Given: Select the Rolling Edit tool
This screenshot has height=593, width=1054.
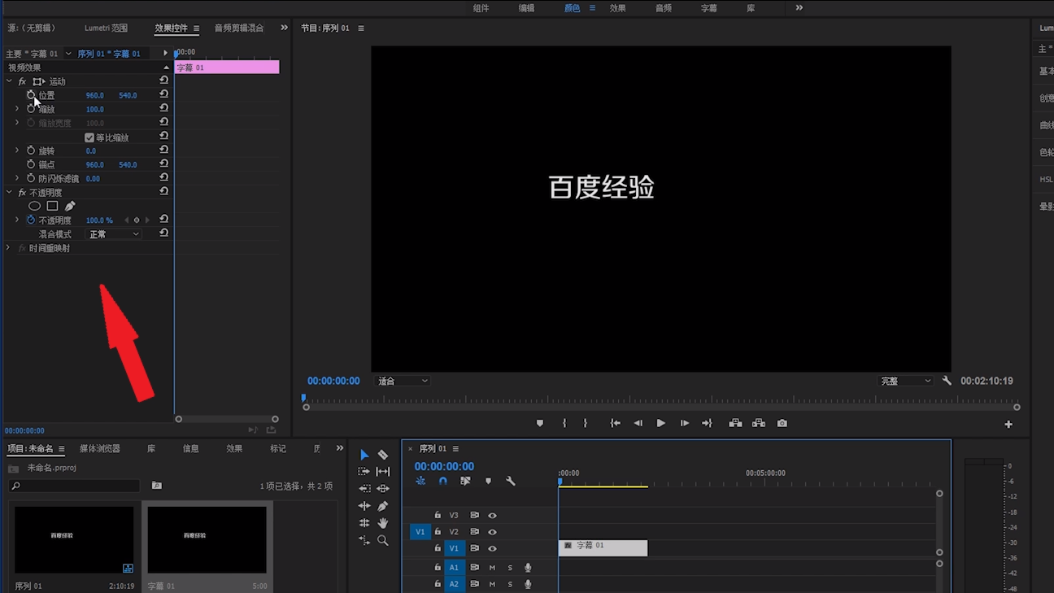Looking at the screenshot, I should coord(364,523).
